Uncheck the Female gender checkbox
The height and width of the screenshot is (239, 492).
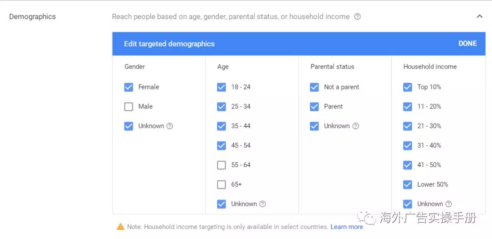128,87
